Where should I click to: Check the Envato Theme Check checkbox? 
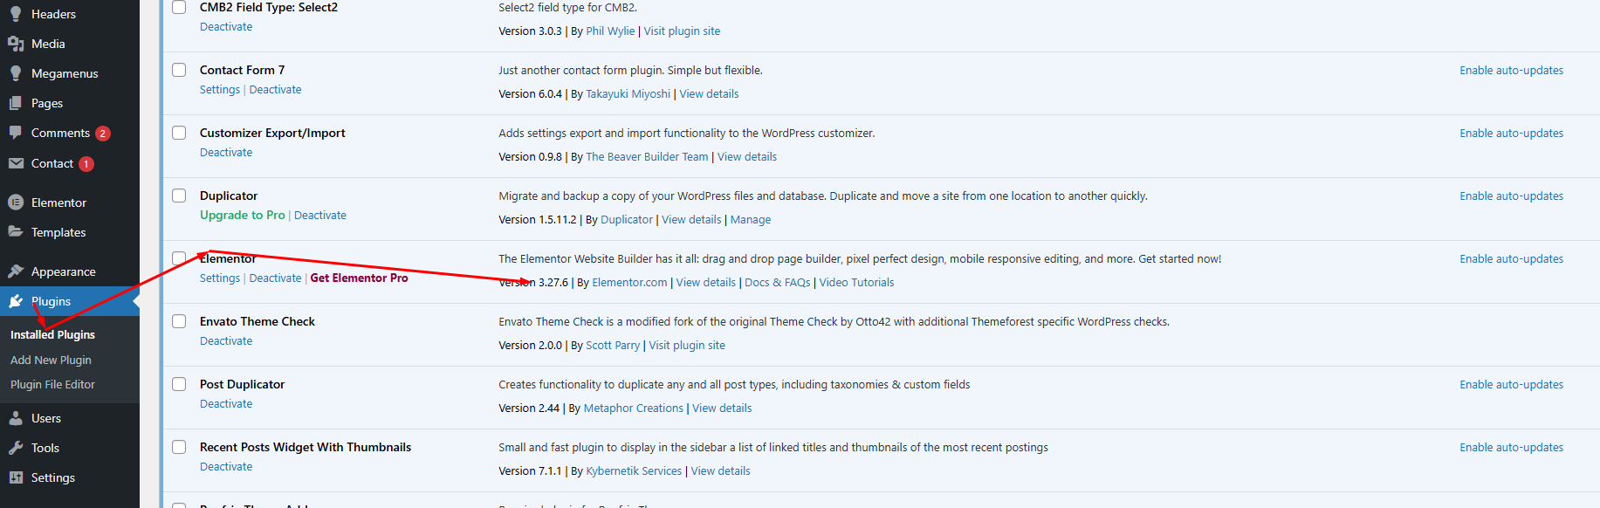179,321
